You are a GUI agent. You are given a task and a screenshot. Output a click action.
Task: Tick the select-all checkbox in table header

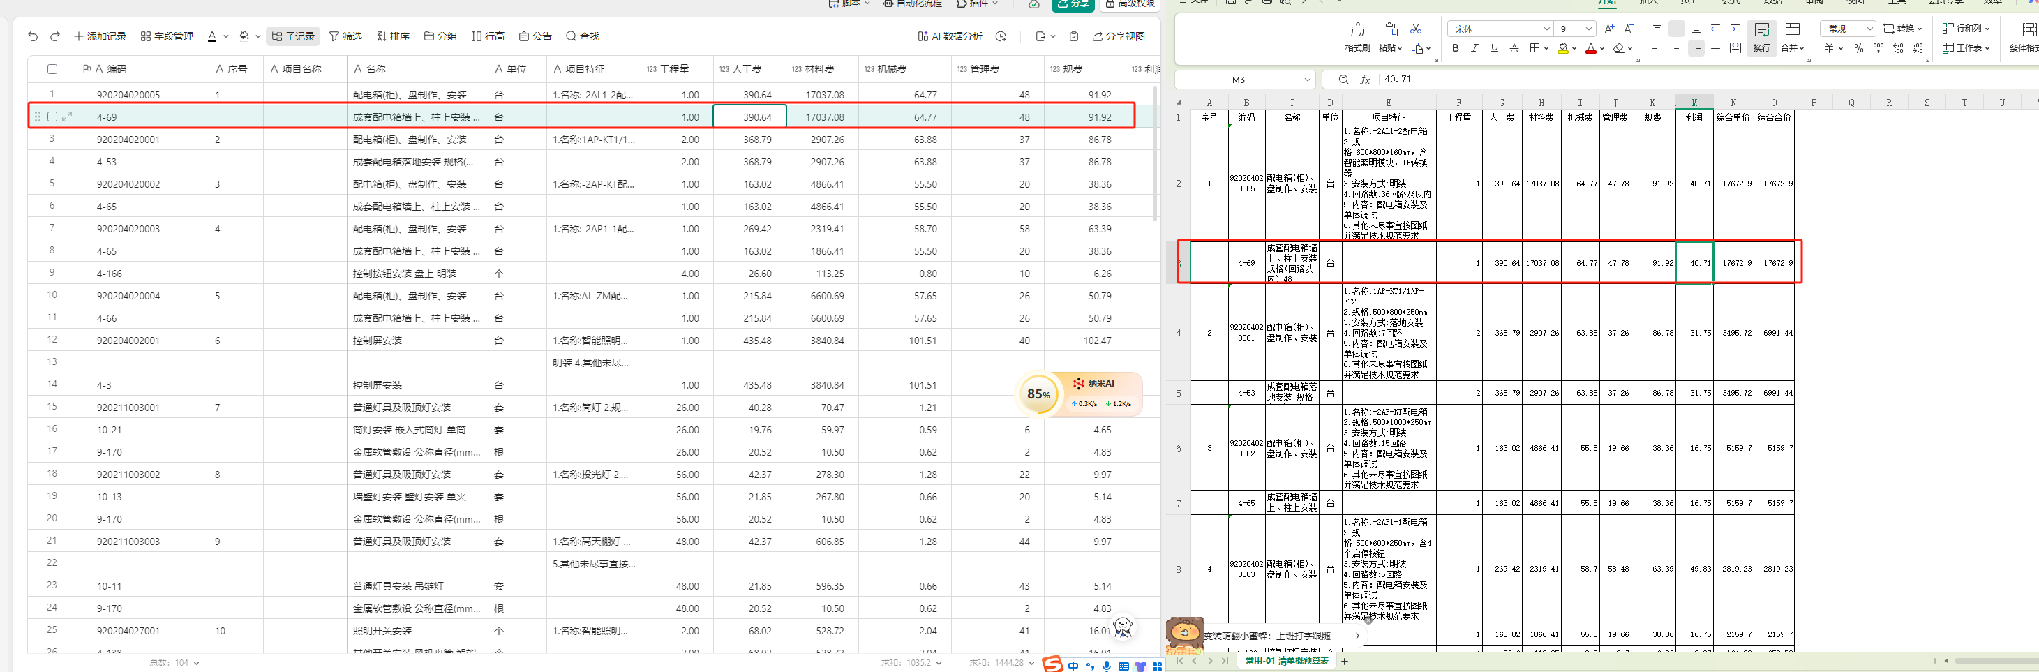(52, 69)
